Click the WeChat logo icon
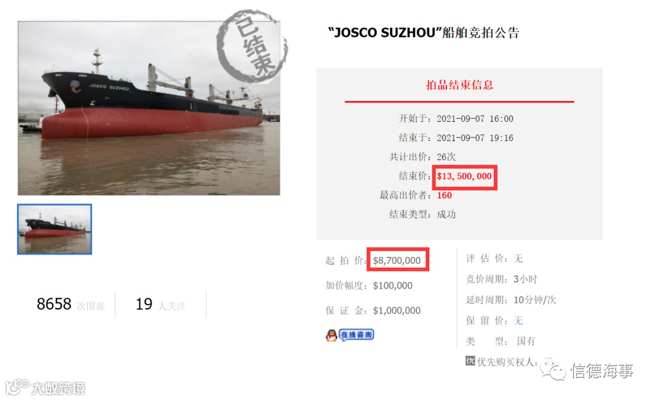 553,370
